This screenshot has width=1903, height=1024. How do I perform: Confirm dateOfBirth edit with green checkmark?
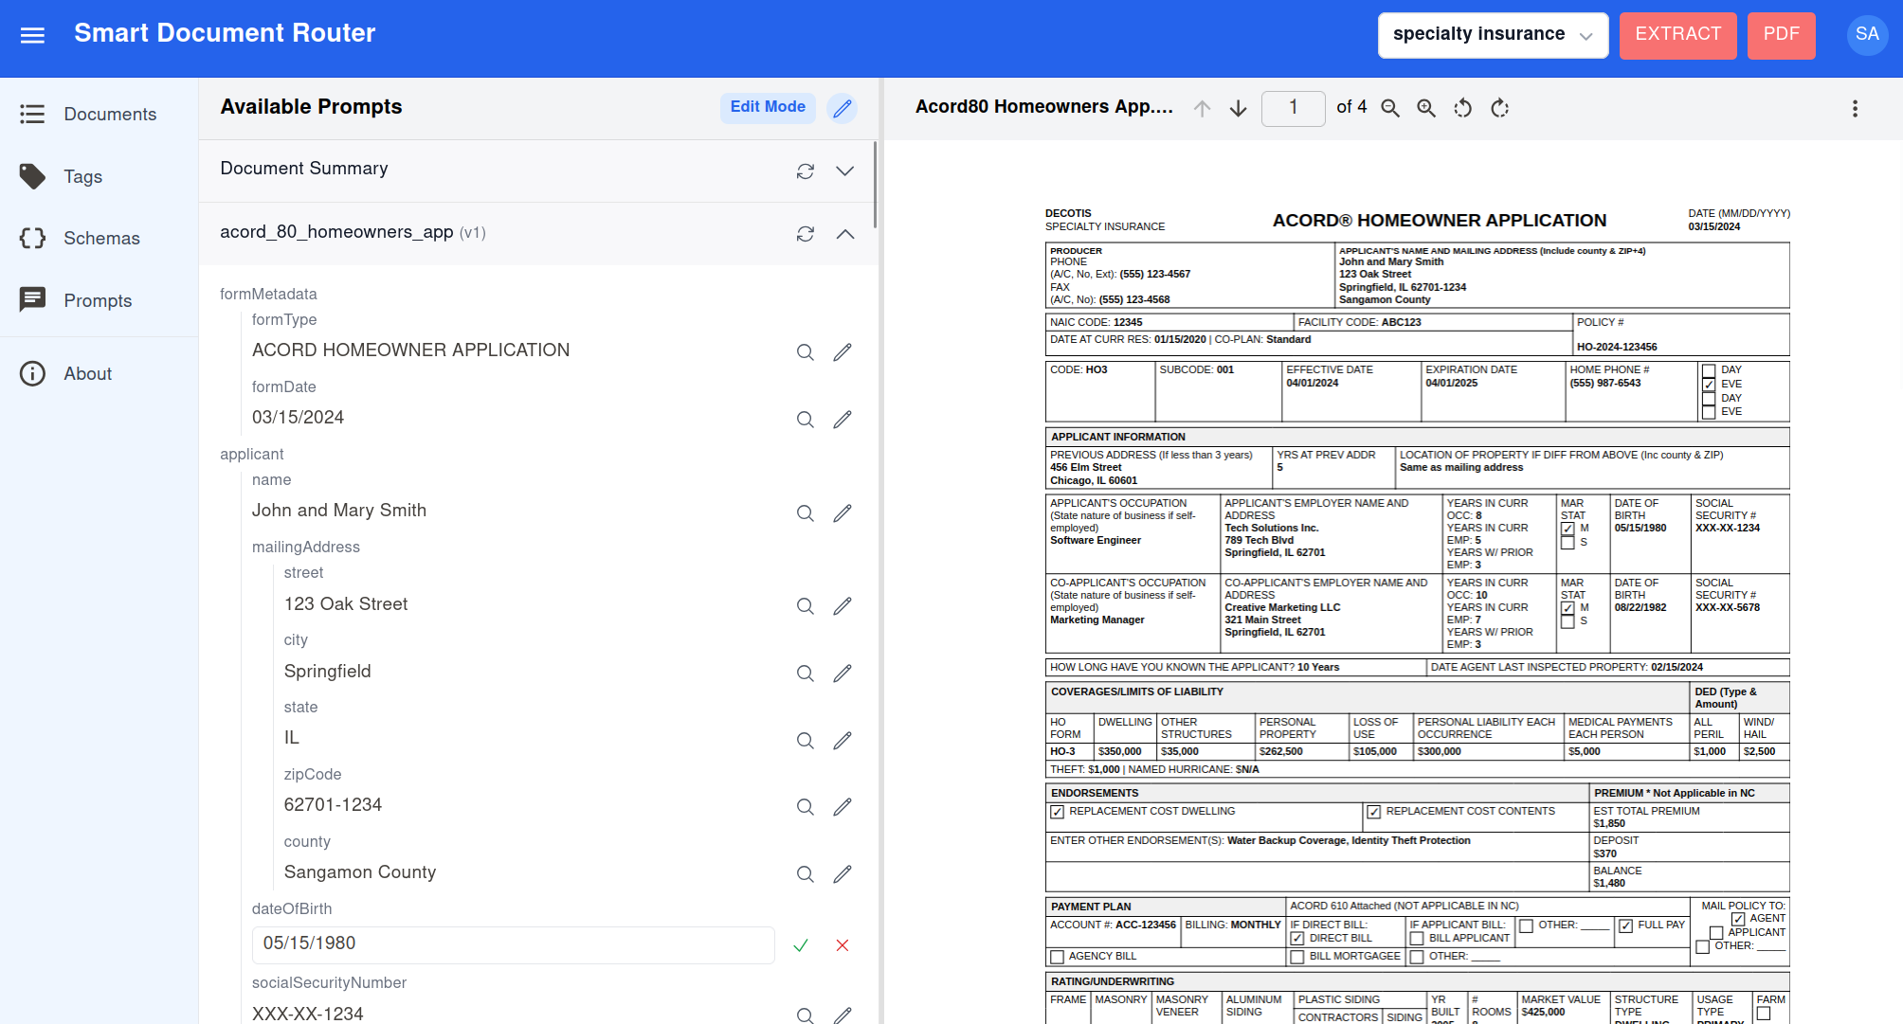click(801, 944)
